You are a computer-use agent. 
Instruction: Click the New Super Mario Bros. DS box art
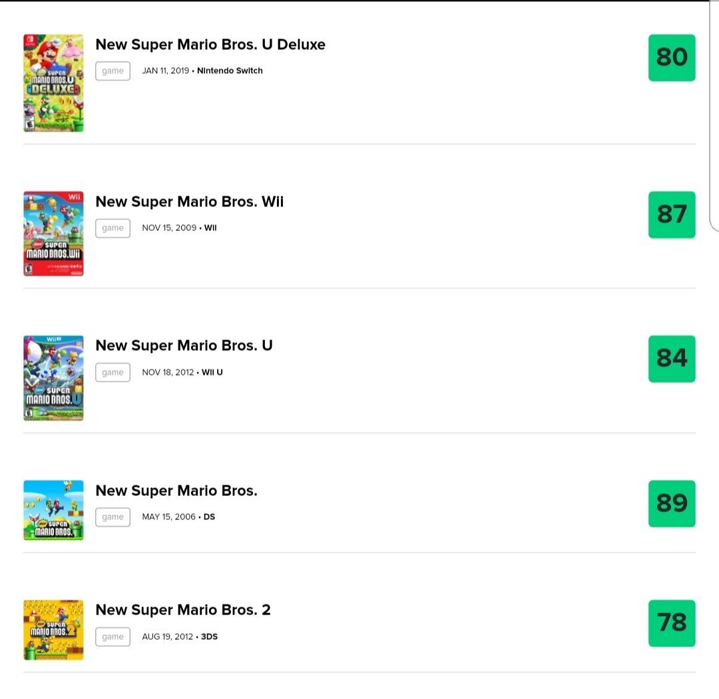[x=53, y=510]
